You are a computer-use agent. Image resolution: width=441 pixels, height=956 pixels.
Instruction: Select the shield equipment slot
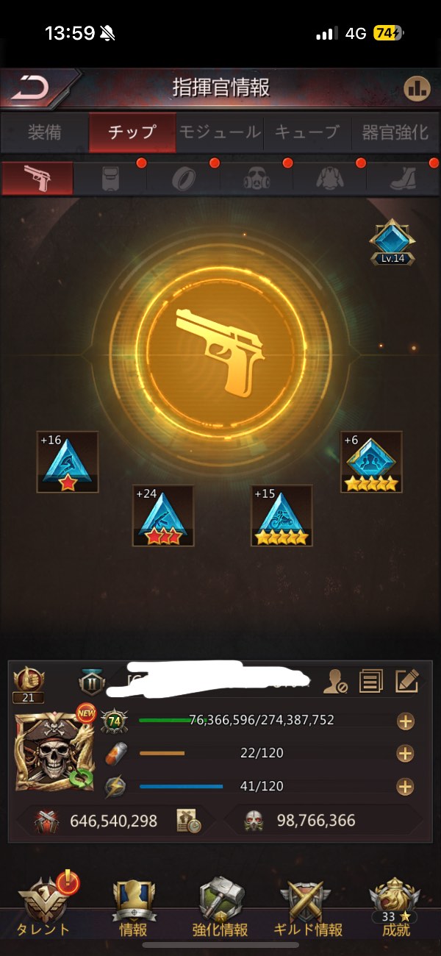(110, 179)
